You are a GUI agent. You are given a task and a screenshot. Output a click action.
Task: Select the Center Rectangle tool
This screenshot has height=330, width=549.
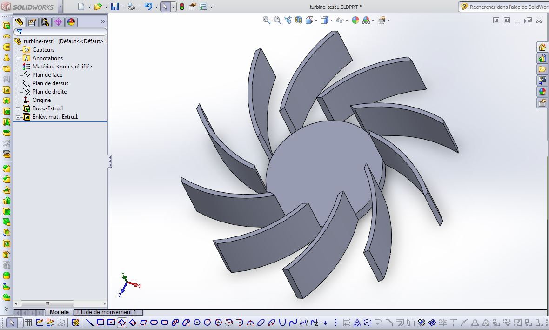click(x=111, y=322)
